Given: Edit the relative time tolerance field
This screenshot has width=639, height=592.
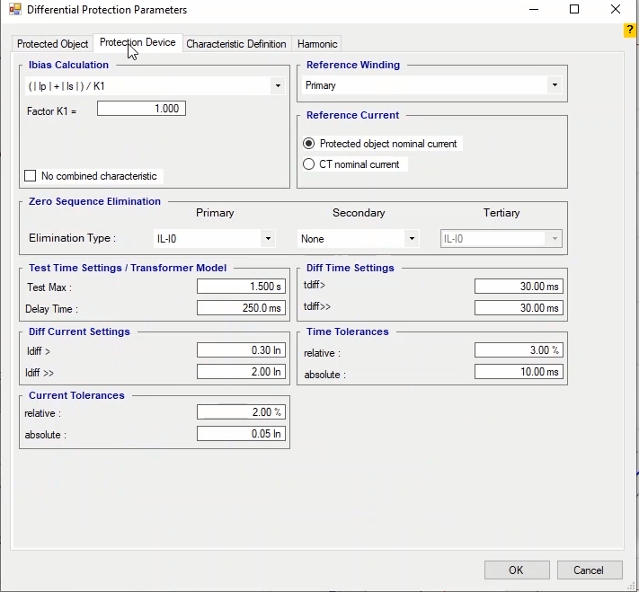Looking at the screenshot, I should (518, 350).
